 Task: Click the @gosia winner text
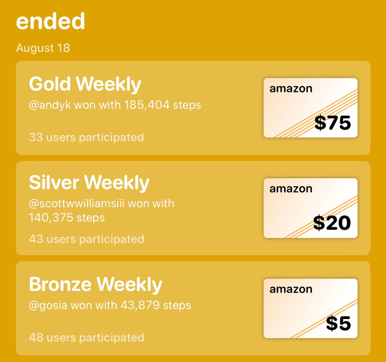[x=110, y=305]
